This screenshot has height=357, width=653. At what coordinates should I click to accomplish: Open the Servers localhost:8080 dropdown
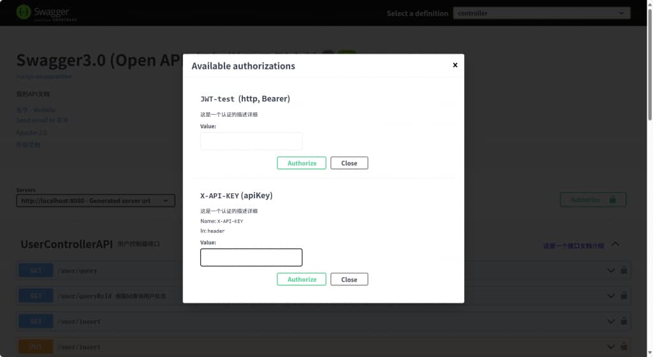click(x=95, y=201)
